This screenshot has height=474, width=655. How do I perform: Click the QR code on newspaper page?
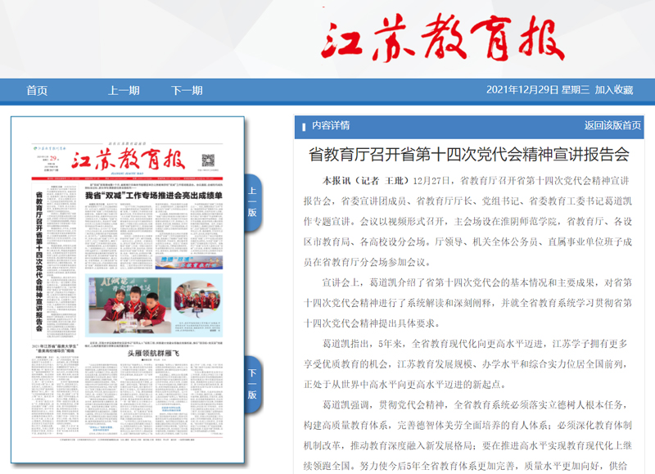point(208,158)
